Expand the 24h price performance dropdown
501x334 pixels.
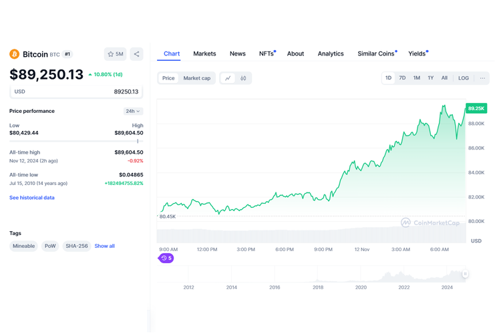(133, 111)
